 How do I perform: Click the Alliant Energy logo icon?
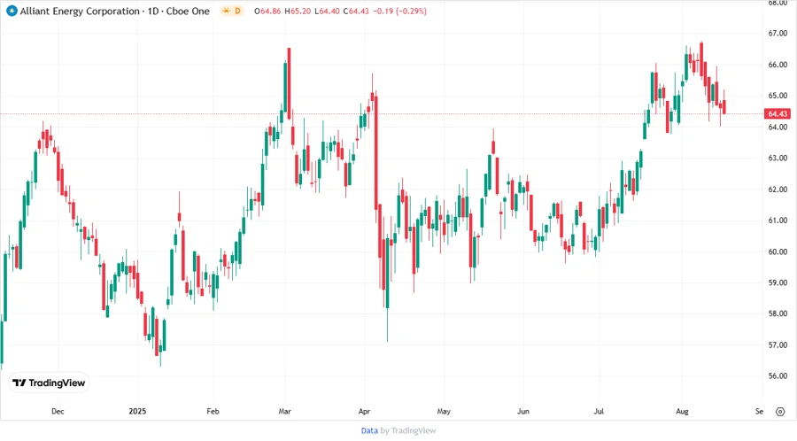pos(11,11)
